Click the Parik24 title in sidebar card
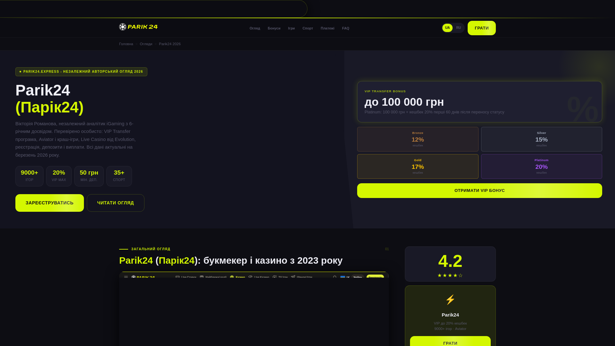 (x=450, y=315)
